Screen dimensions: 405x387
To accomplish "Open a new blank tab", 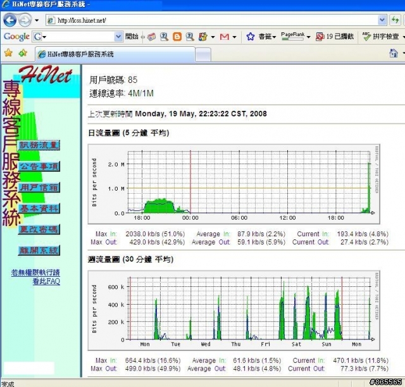I will [203, 55].
